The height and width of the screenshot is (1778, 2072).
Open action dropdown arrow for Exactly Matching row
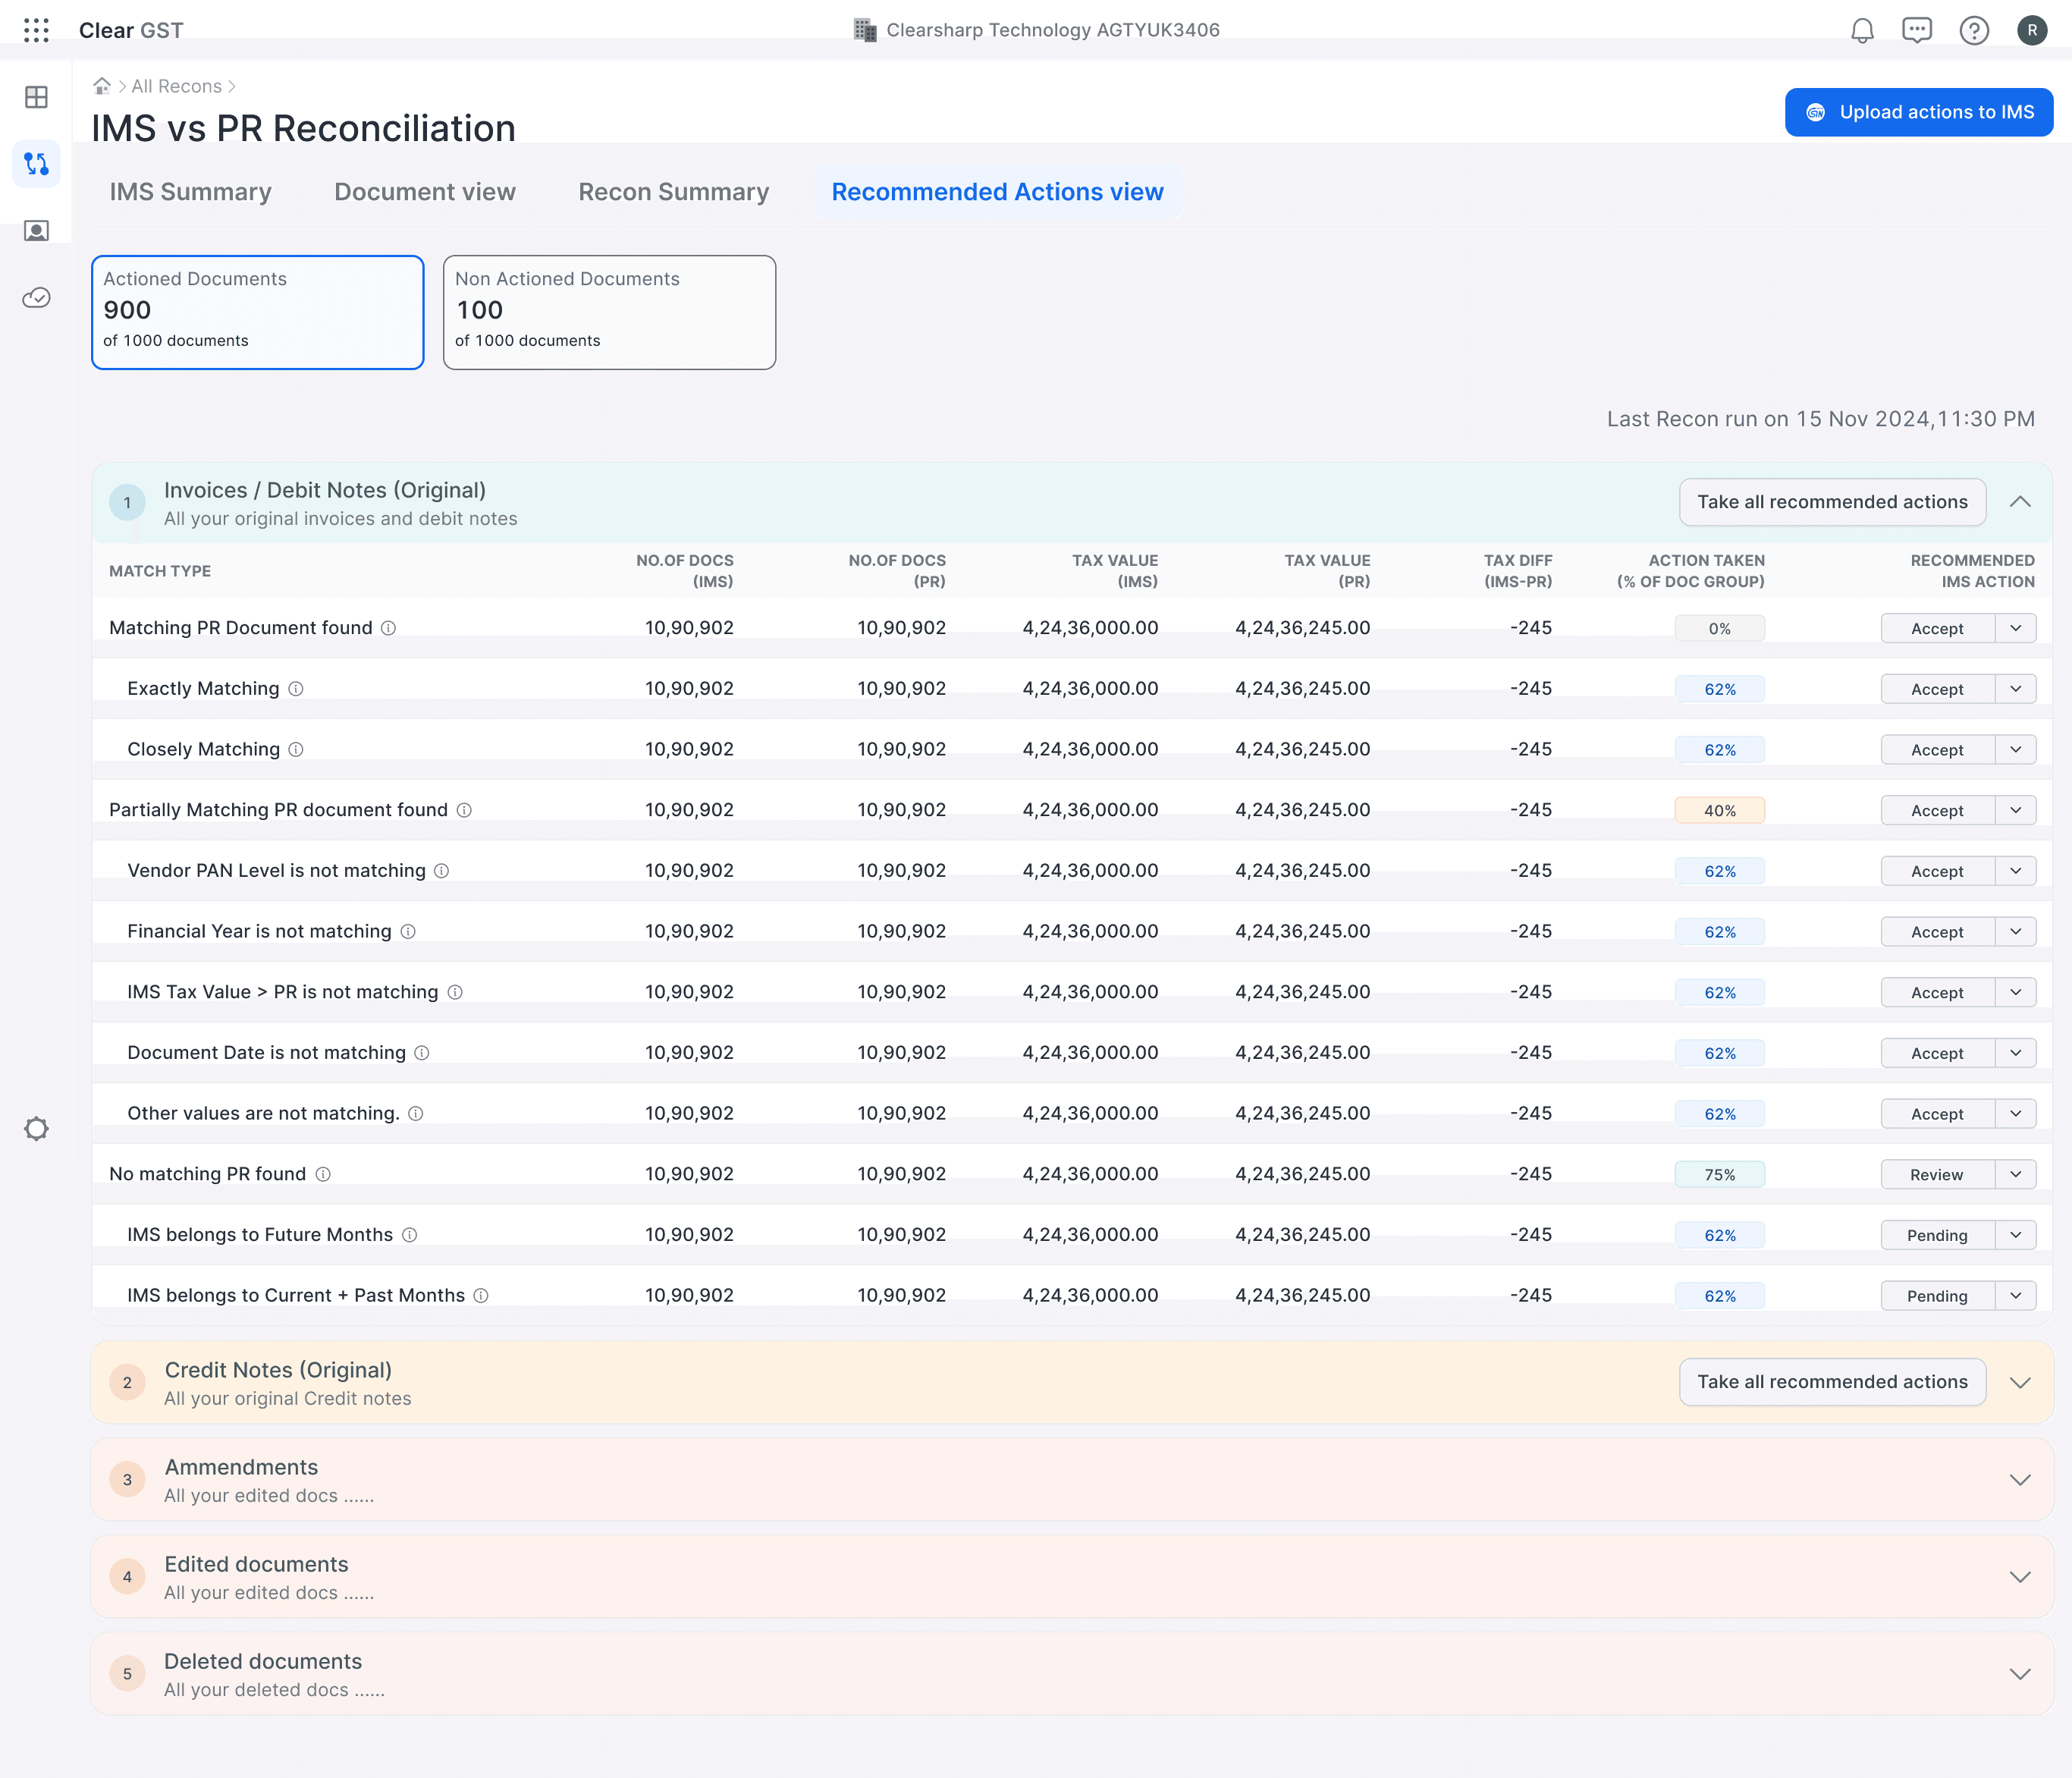click(x=2016, y=689)
